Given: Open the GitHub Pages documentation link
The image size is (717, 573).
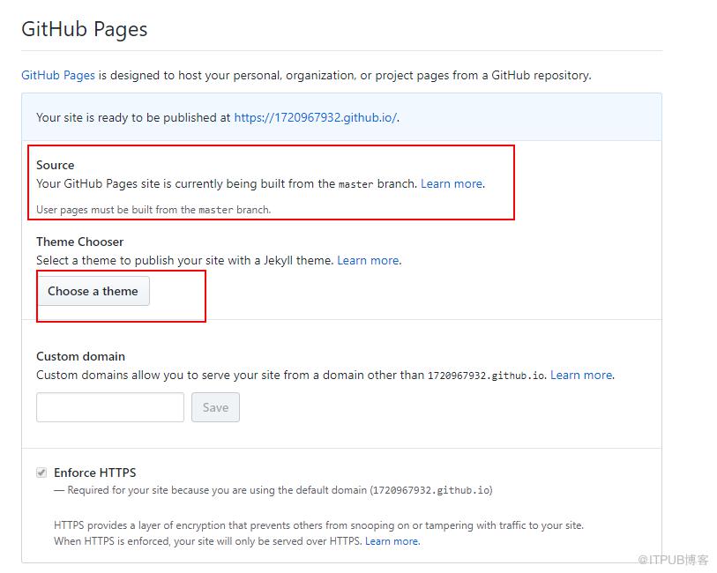Looking at the screenshot, I should (58, 75).
